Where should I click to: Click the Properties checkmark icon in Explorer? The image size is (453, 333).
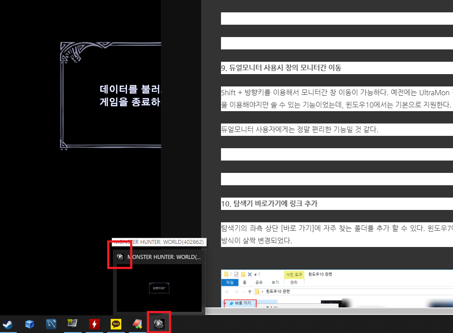[236, 274]
